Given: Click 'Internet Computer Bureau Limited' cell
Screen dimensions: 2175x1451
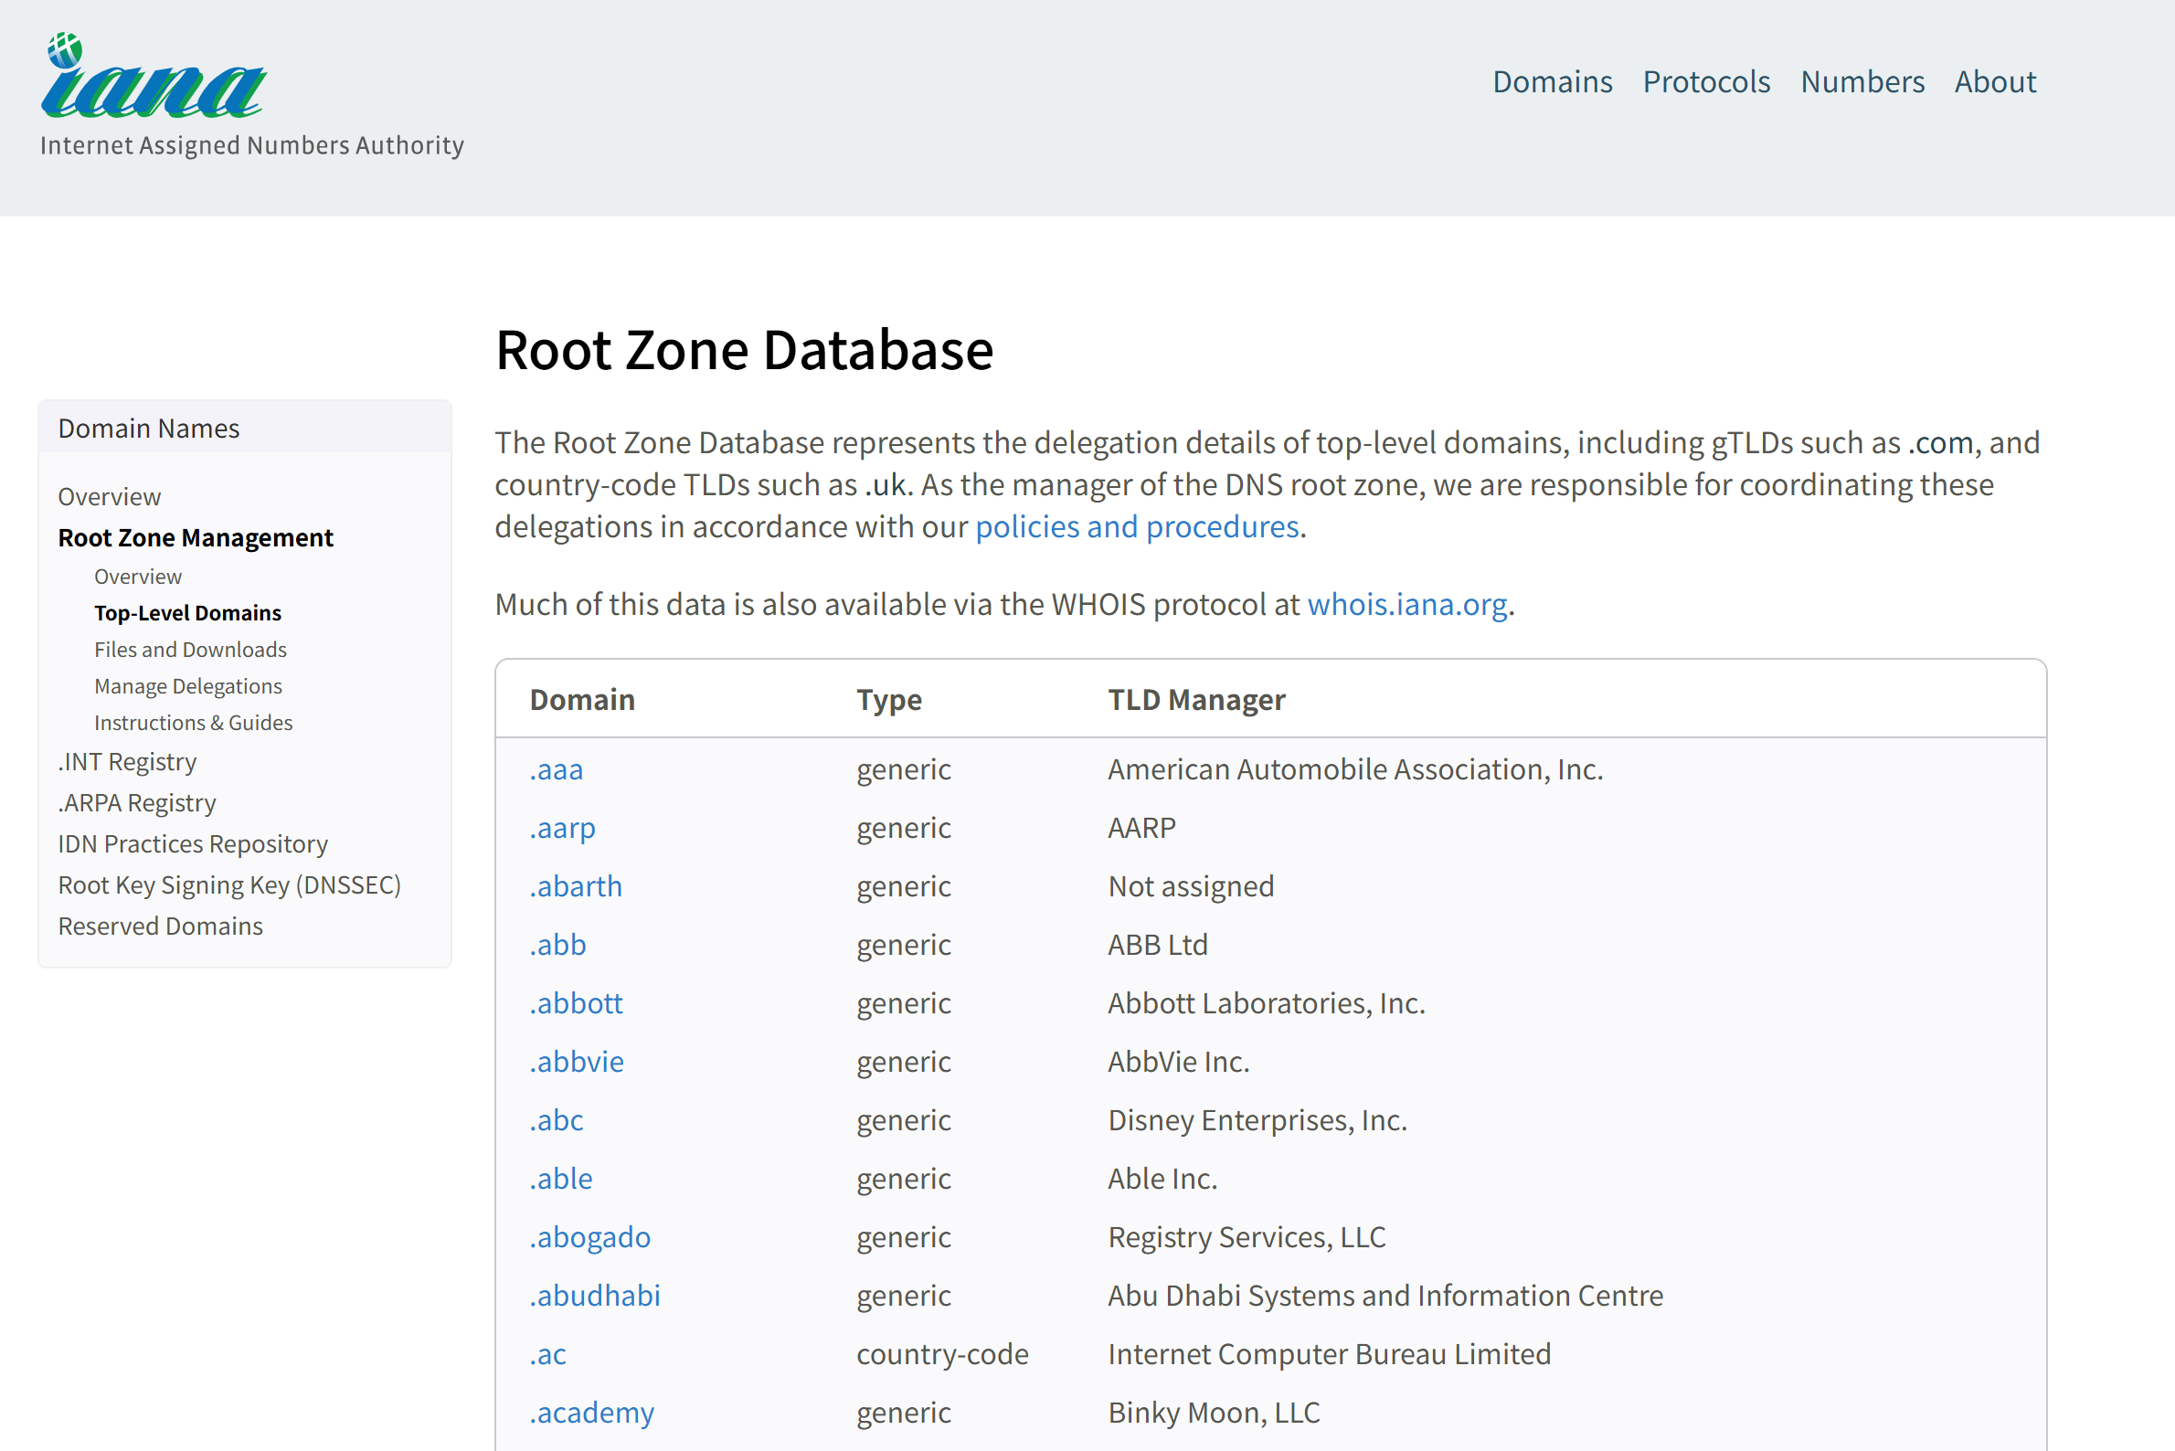Looking at the screenshot, I should (x=1329, y=1354).
